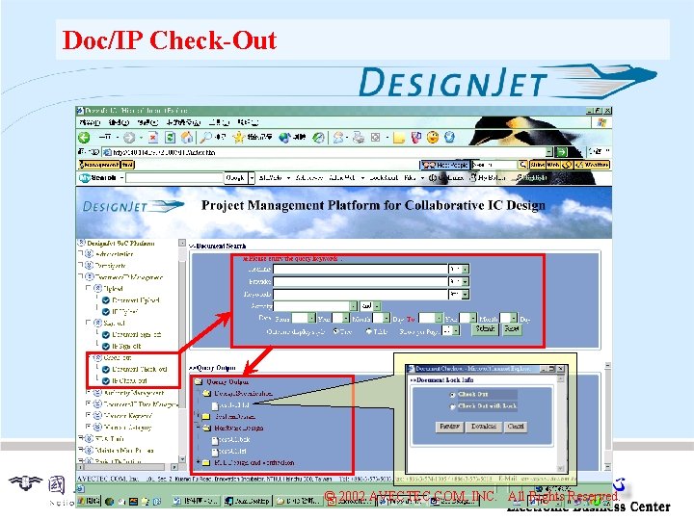Click Document Check-out blue check icon
The width and height of the screenshot is (694, 520).
pos(106,369)
